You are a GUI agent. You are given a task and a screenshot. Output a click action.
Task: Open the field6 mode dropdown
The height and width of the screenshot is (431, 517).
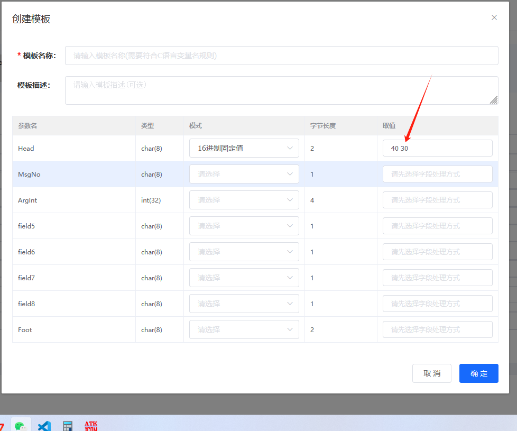pyautogui.click(x=244, y=252)
